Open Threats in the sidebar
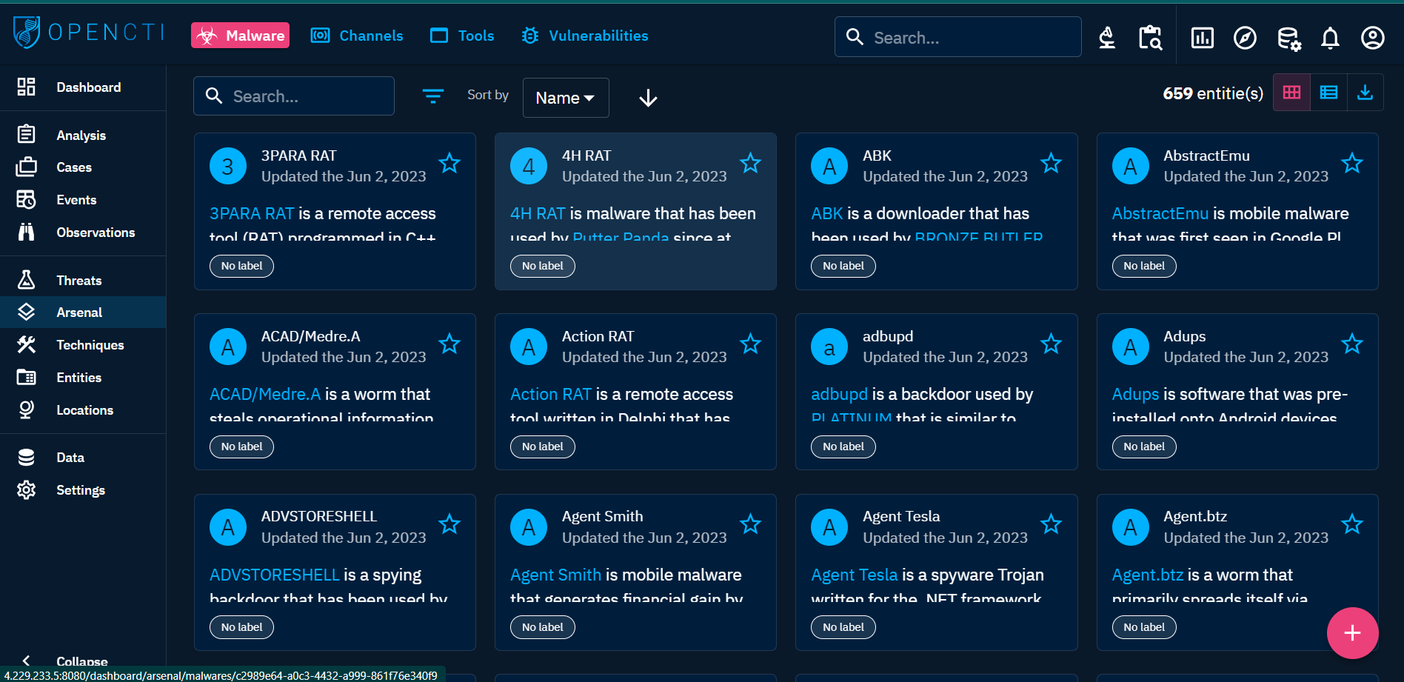1404x682 pixels. coord(83,280)
